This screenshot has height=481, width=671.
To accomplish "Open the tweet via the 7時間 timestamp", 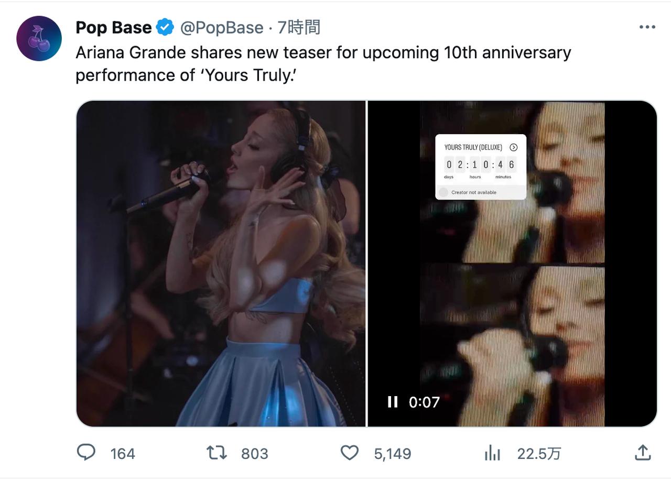I will [298, 27].
